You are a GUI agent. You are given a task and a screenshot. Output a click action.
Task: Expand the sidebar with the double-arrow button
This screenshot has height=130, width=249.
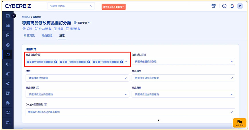[14, 16]
